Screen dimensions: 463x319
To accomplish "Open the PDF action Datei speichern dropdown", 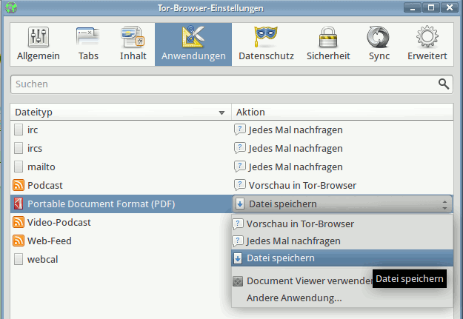I will [342, 204].
